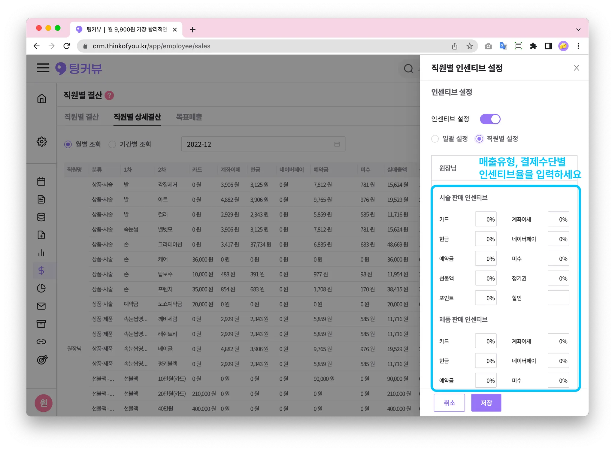
Task: Open the calendar icon in the sidebar
Action: tap(41, 181)
